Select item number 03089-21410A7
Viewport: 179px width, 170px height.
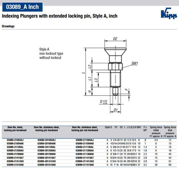pyautogui.click(x=15, y=157)
